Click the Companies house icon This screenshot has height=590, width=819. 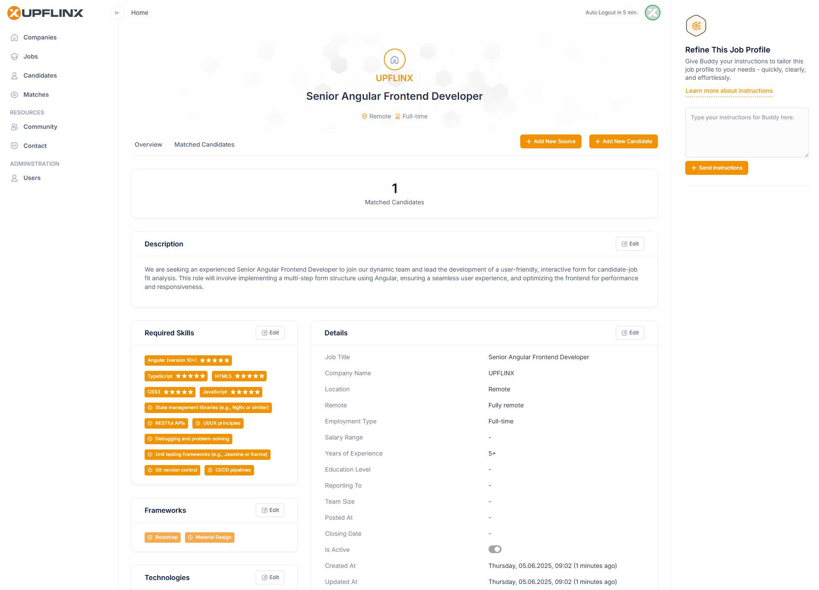(14, 37)
